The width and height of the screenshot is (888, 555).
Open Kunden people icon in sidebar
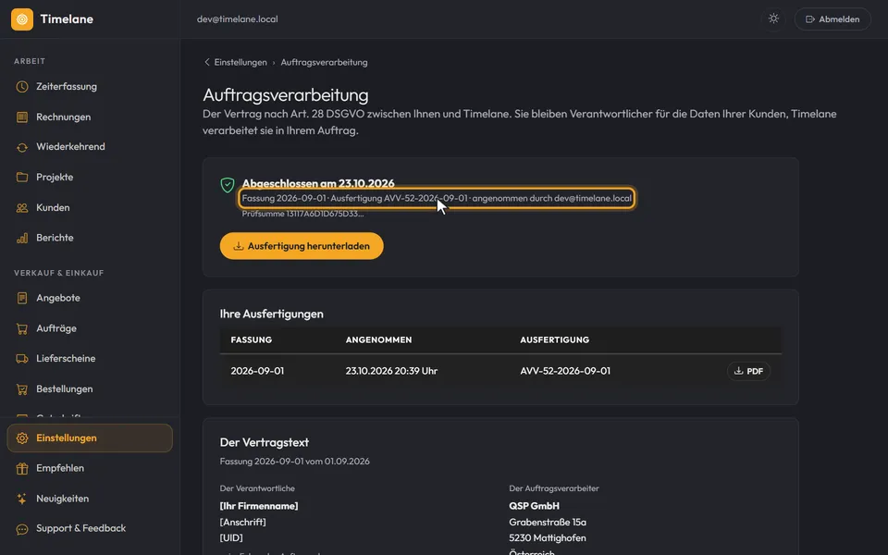tap(22, 208)
